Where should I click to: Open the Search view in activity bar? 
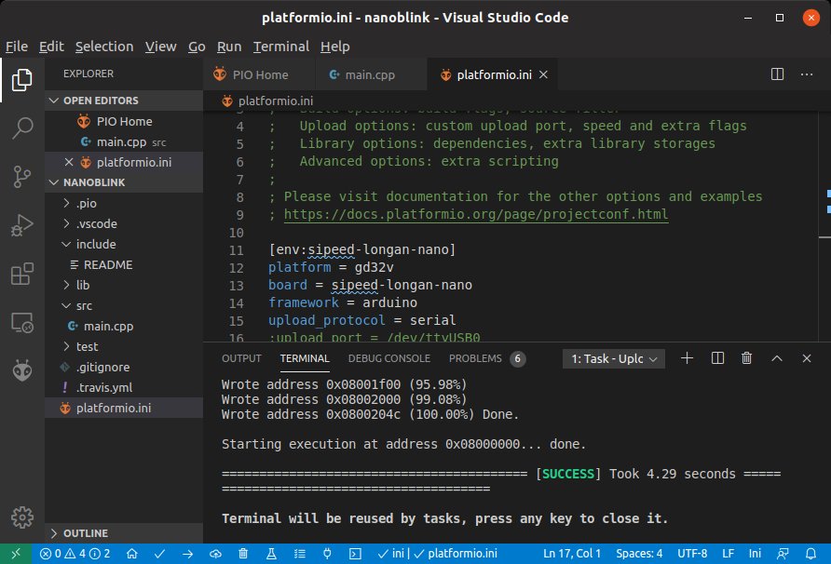click(21, 128)
